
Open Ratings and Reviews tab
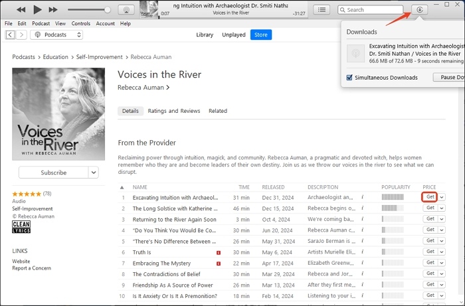point(174,111)
